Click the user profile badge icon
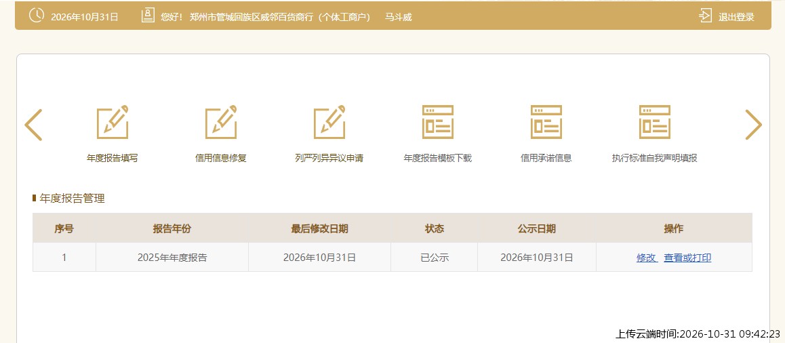 tap(148, 16)
